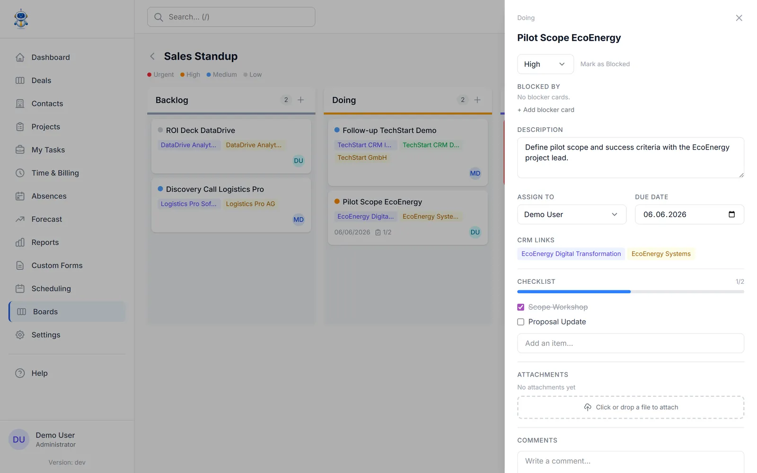This screenshot has height=473, width=757.
Task: Click the Write a comment field
Action: 631,462
